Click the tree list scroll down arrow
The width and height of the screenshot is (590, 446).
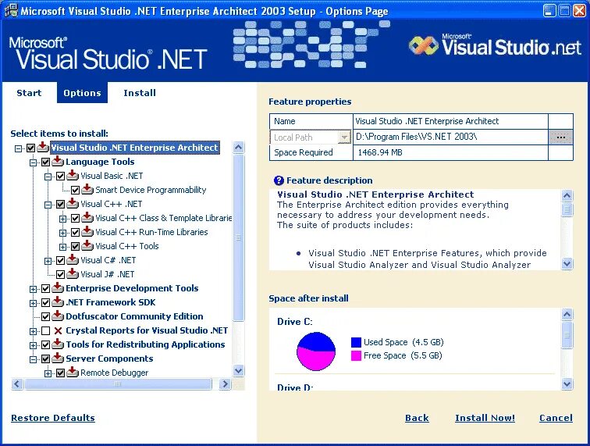[x=238, y=370]
